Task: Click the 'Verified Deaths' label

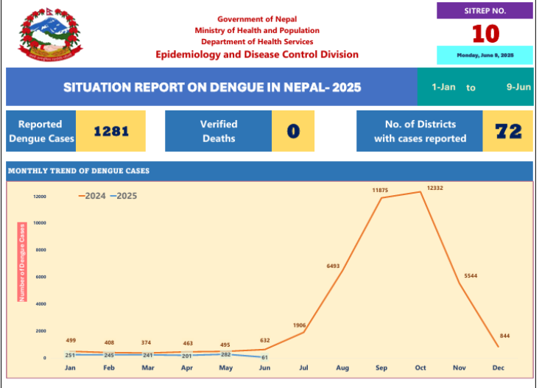Action: pos(219,131)
